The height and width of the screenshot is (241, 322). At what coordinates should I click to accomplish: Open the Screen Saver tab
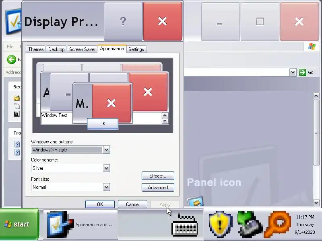click(82, 49)
